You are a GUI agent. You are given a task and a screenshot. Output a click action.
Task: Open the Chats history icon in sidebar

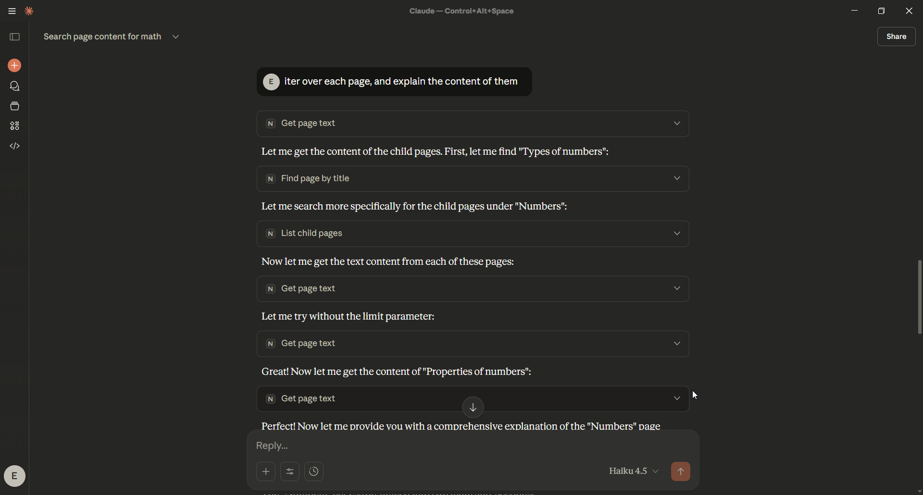click(14, 86)
